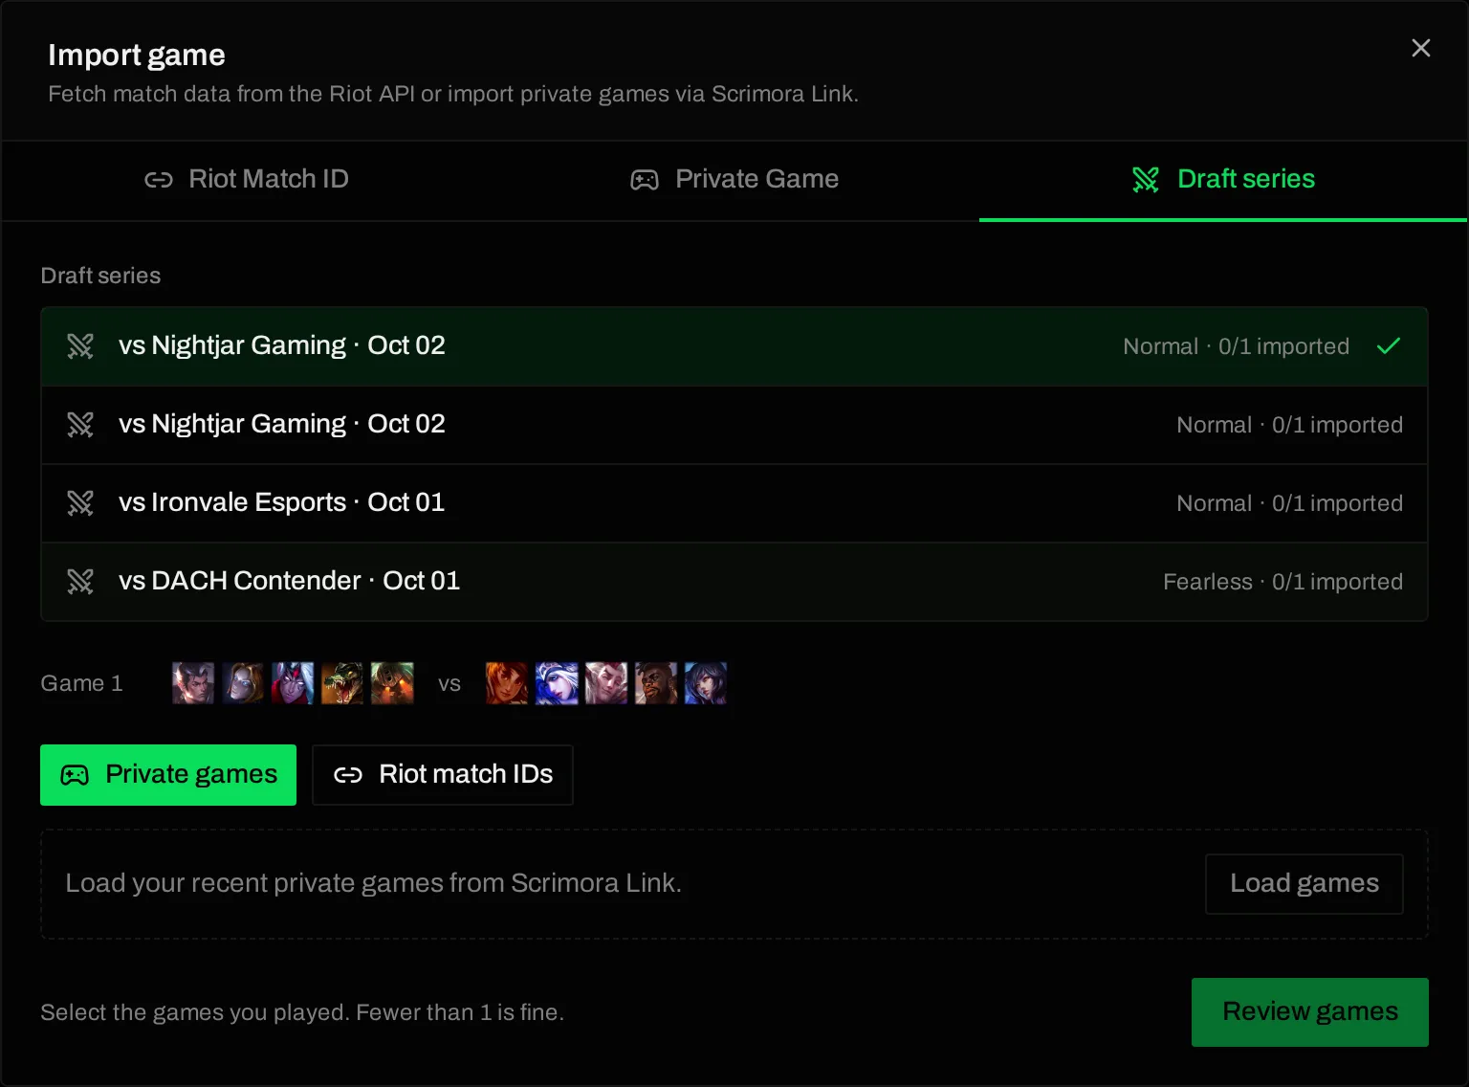Click the link icon in Riot match IDs button
Image resolution: width=1469 pixels, height=1087 pixels.
pyautogui.click(x=348, y=775)
